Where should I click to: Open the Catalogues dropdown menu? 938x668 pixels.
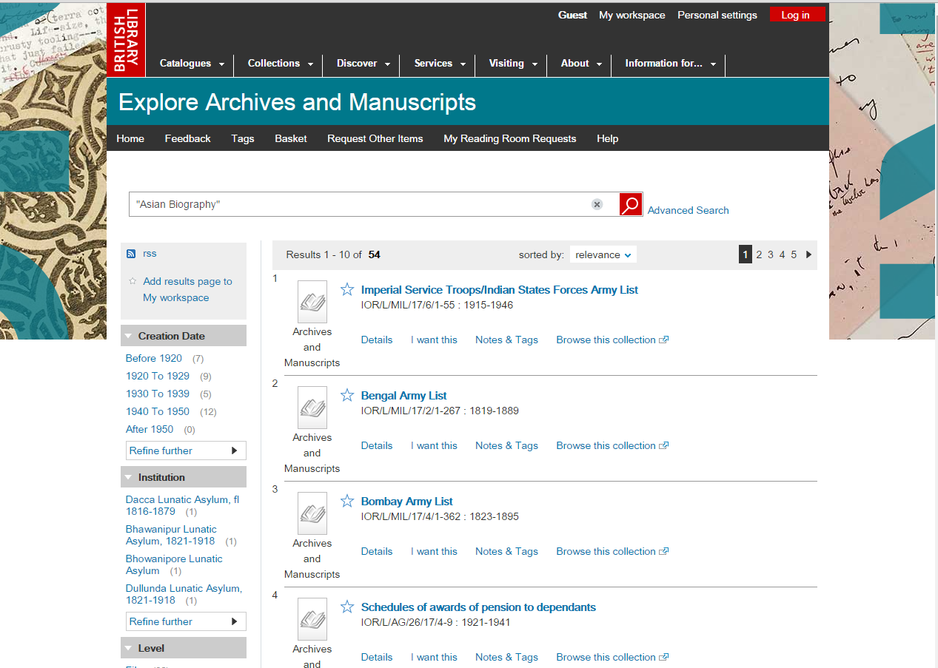pos(192,64)
